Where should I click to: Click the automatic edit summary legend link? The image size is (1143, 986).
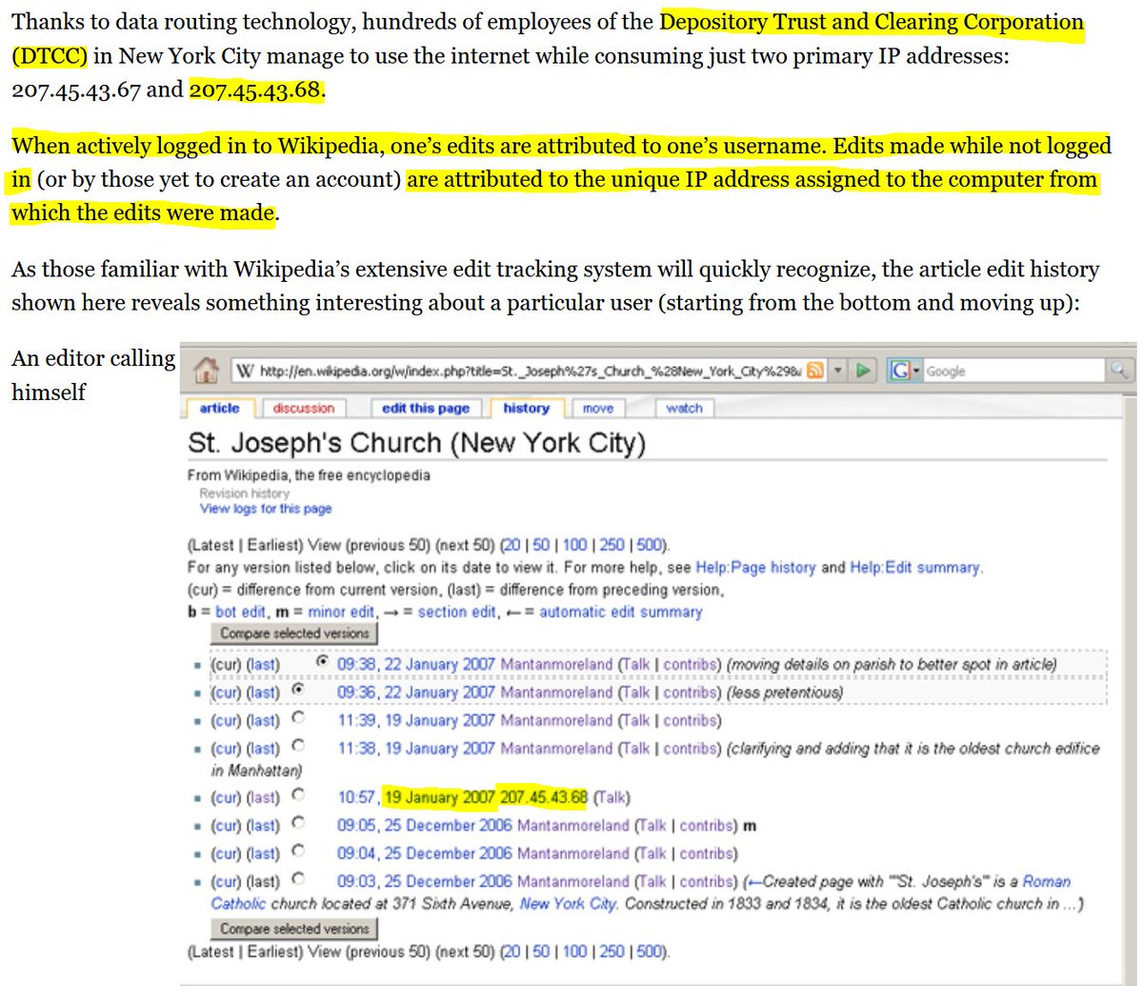tap(620, 613)
